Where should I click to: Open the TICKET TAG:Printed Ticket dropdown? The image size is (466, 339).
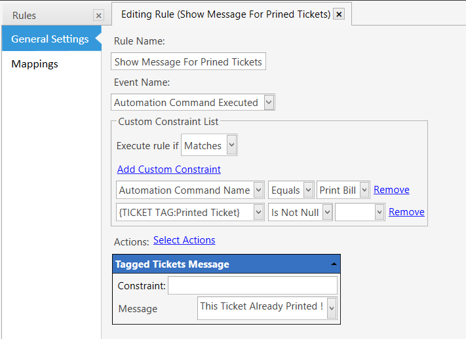258,212
